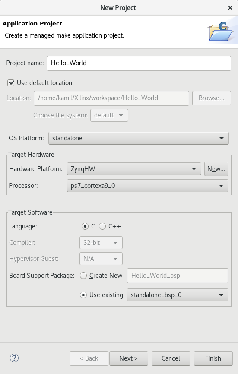The image size is (238, 374).
Task: Click the Hello_World_bsp name field
Action: [x=178, y=276]
